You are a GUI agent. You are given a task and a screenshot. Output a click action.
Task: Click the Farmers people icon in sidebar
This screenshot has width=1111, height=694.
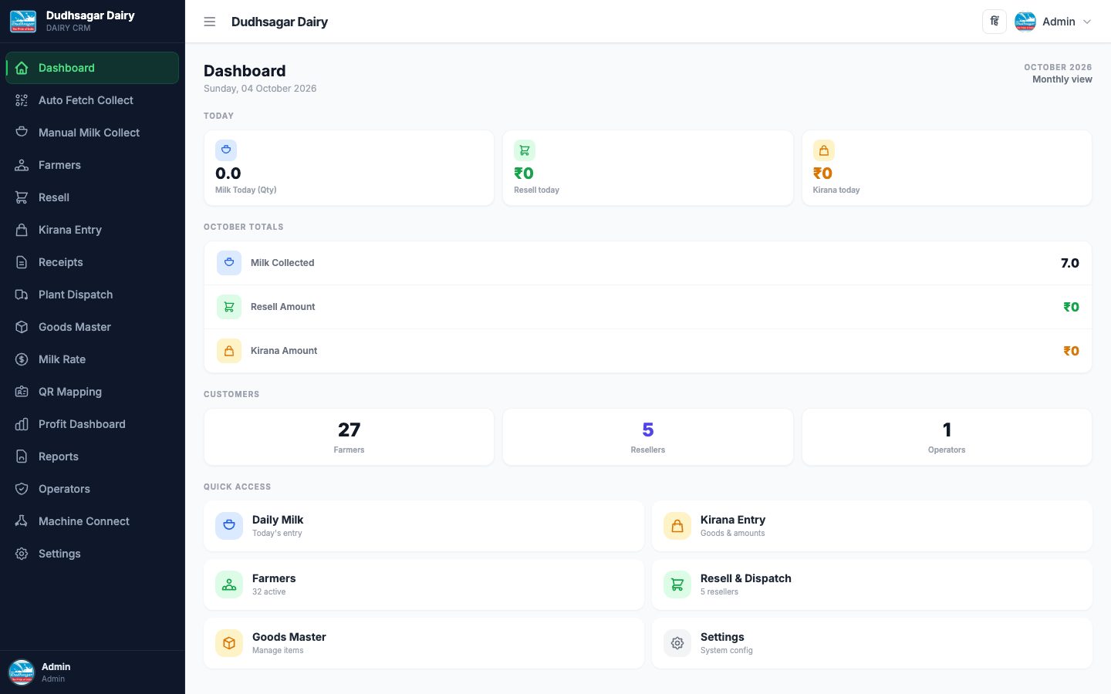tap(22, 165)
